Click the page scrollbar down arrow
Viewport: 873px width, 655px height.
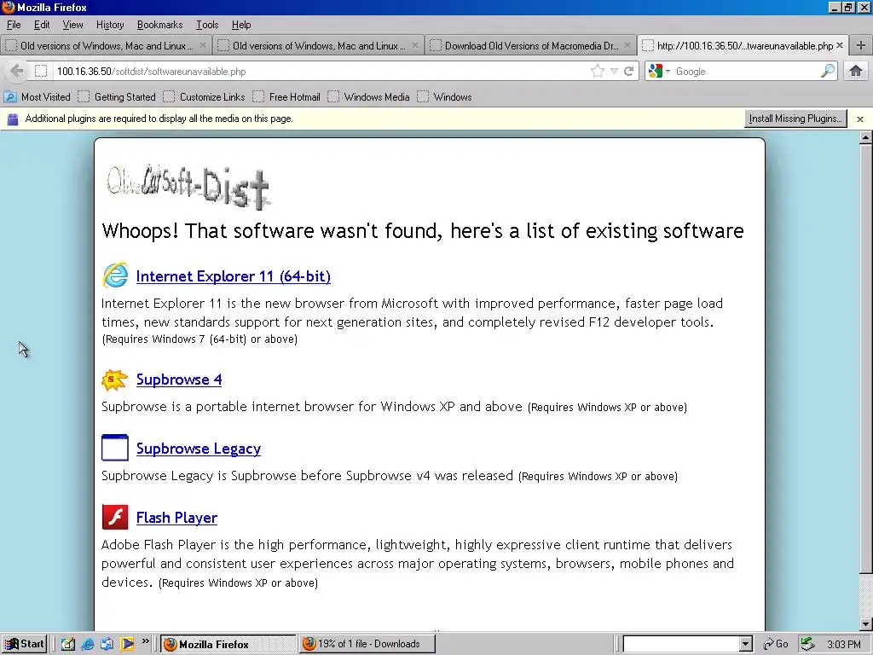coord(866,624)
